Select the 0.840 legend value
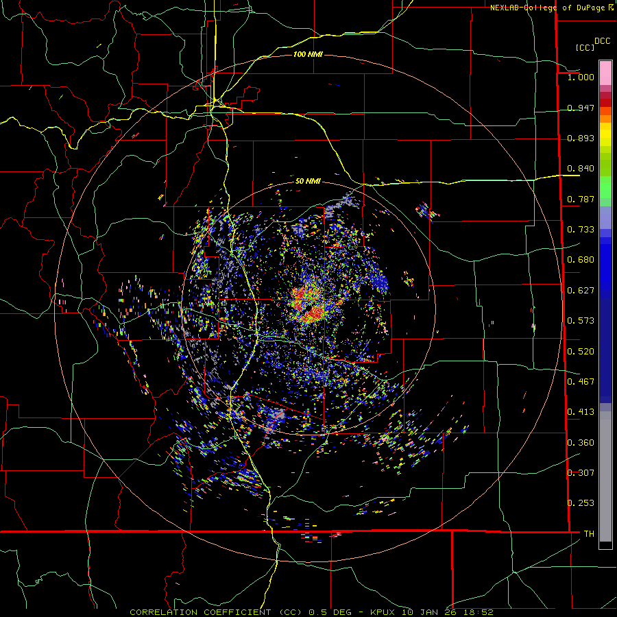This screenshot has width=617, height=617. [581, 169]
